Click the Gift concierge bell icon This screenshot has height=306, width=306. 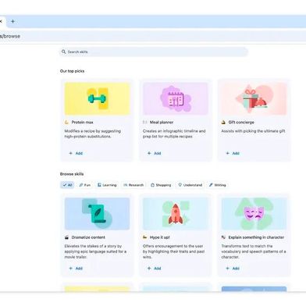pos(223,122)
